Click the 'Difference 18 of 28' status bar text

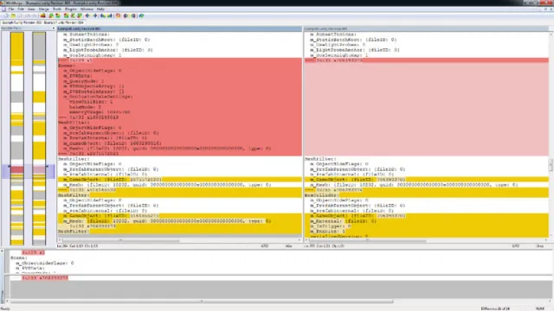[x=495, y=308]
